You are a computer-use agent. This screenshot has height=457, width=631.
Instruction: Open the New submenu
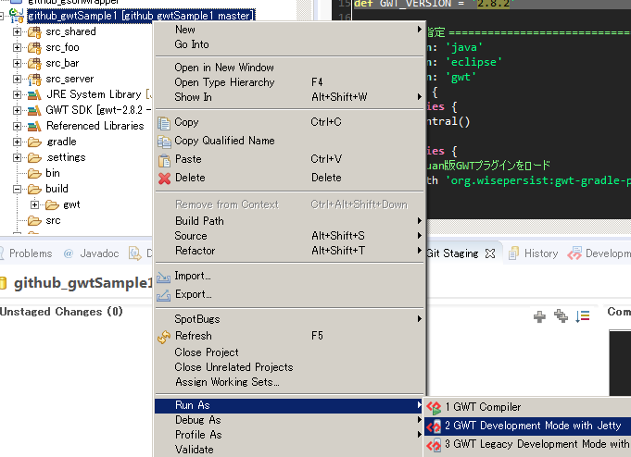(289, 30)
